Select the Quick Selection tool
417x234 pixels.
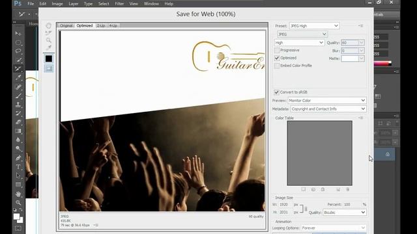[x=18, y=60]
